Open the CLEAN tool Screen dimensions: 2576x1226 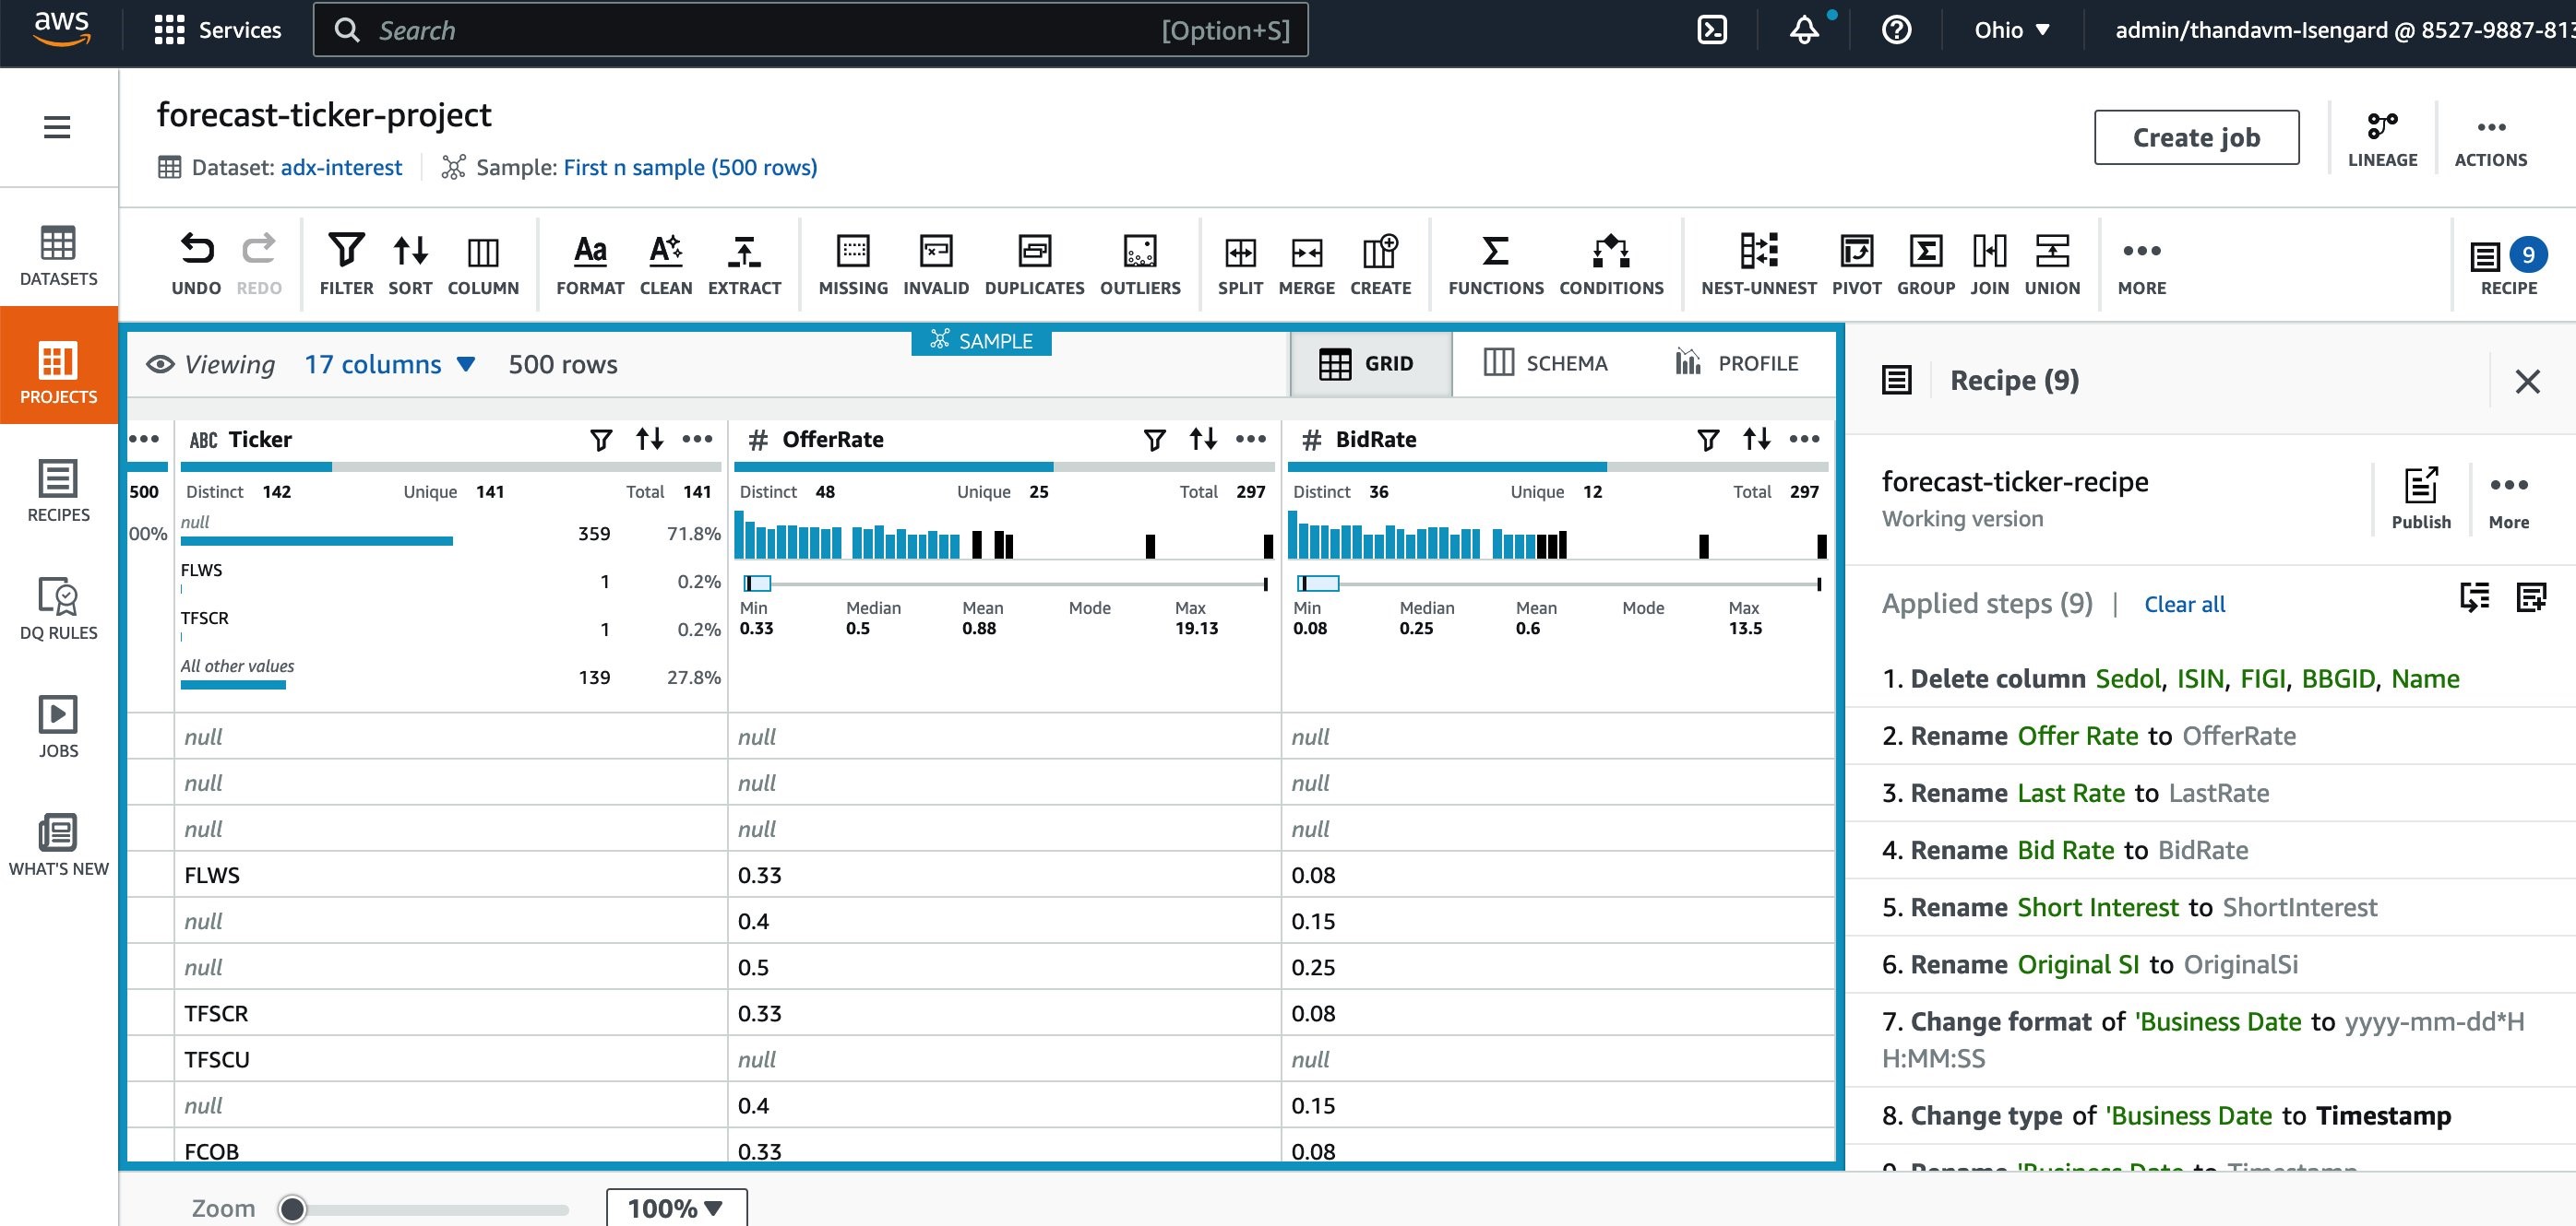tap(666, 264)
